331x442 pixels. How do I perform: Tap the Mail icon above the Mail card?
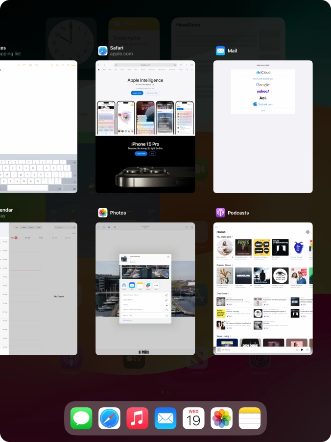(220, 50)
